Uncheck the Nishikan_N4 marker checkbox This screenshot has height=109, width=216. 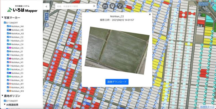click(x=8, y=26)
